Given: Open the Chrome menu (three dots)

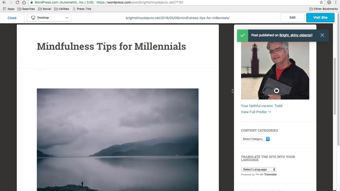Looking at the screenshot, I should click(336, 2).
